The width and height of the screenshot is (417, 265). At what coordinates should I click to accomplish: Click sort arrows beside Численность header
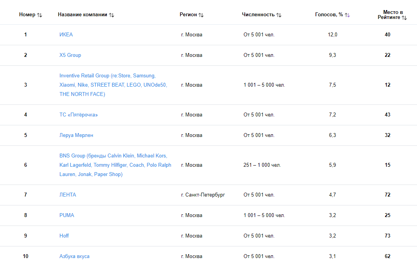point(279,15)
